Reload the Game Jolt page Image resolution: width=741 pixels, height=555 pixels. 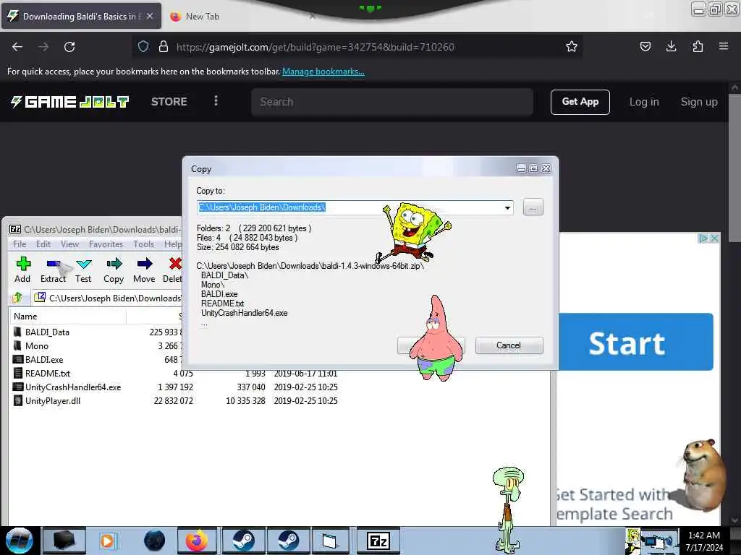pyautogui.click(x=69, y=47)
